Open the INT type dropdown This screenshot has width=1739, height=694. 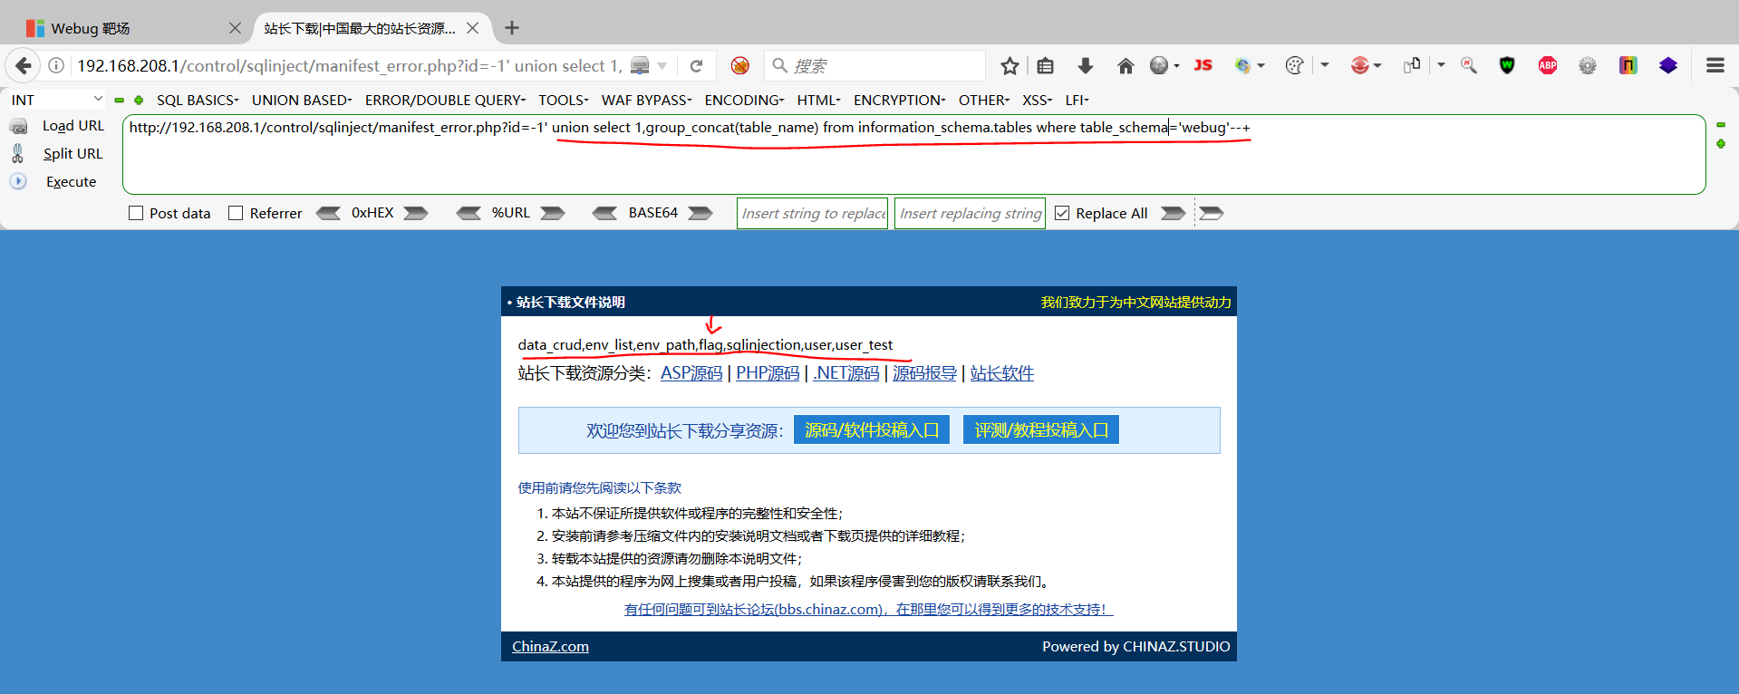point(56,100)
